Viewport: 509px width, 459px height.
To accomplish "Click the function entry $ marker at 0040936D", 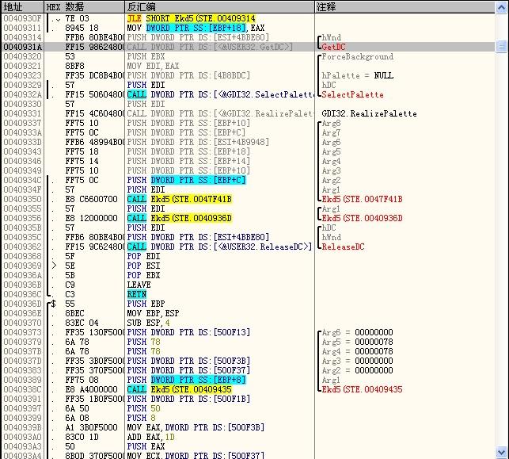I will point(52,304).
